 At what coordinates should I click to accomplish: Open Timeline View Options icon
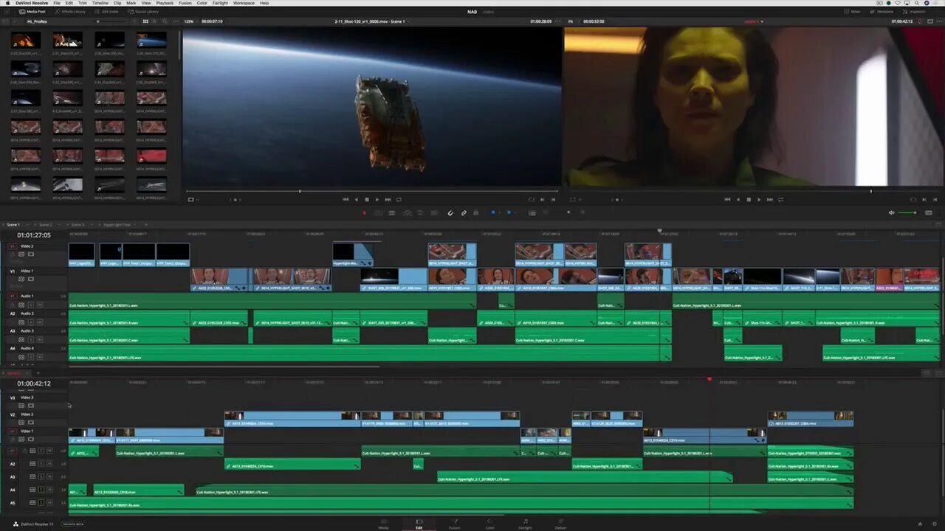[x=532, y=212]
